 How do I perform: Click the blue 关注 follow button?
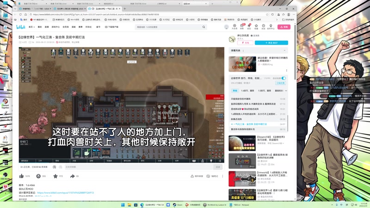pos(271,43)
